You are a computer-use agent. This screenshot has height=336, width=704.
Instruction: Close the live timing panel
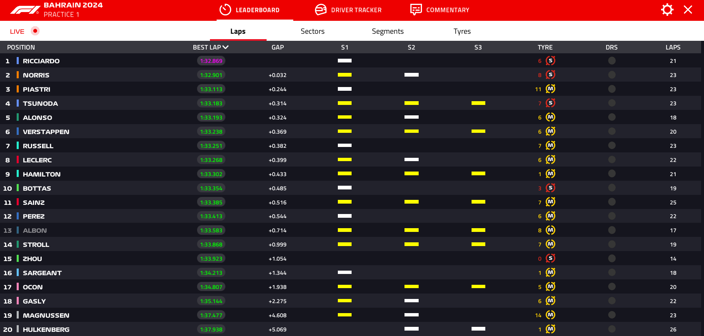coord(688,10)
